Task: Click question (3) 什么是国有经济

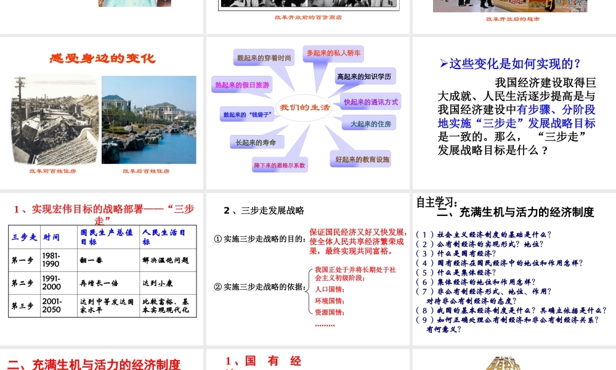Action: [456, 253]
